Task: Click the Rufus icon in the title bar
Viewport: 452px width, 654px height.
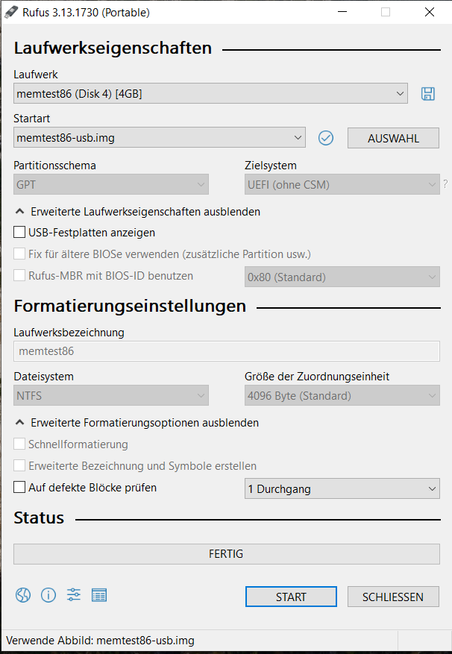Action: (x=10, y=12)
